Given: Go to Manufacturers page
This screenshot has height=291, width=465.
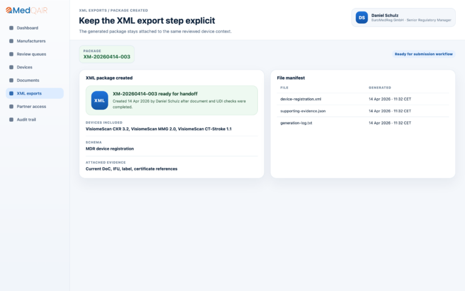Looking at the screenshot, I should click(x=35, y=41).
